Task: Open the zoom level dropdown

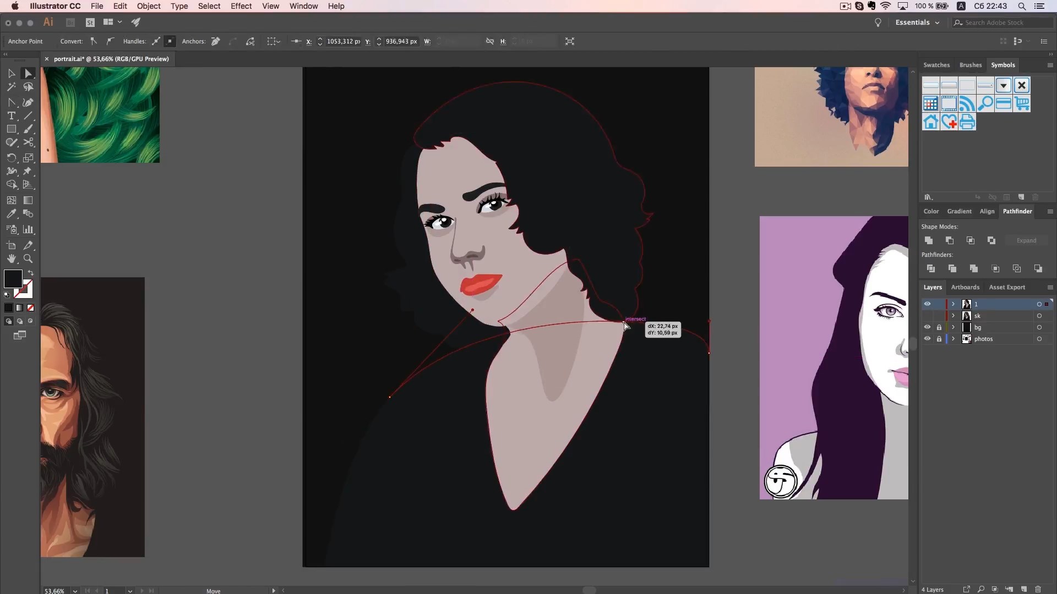Action: (x=75, y=591)
